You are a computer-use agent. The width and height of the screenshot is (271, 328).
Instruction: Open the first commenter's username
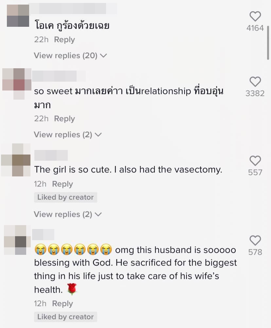point(73,8)
